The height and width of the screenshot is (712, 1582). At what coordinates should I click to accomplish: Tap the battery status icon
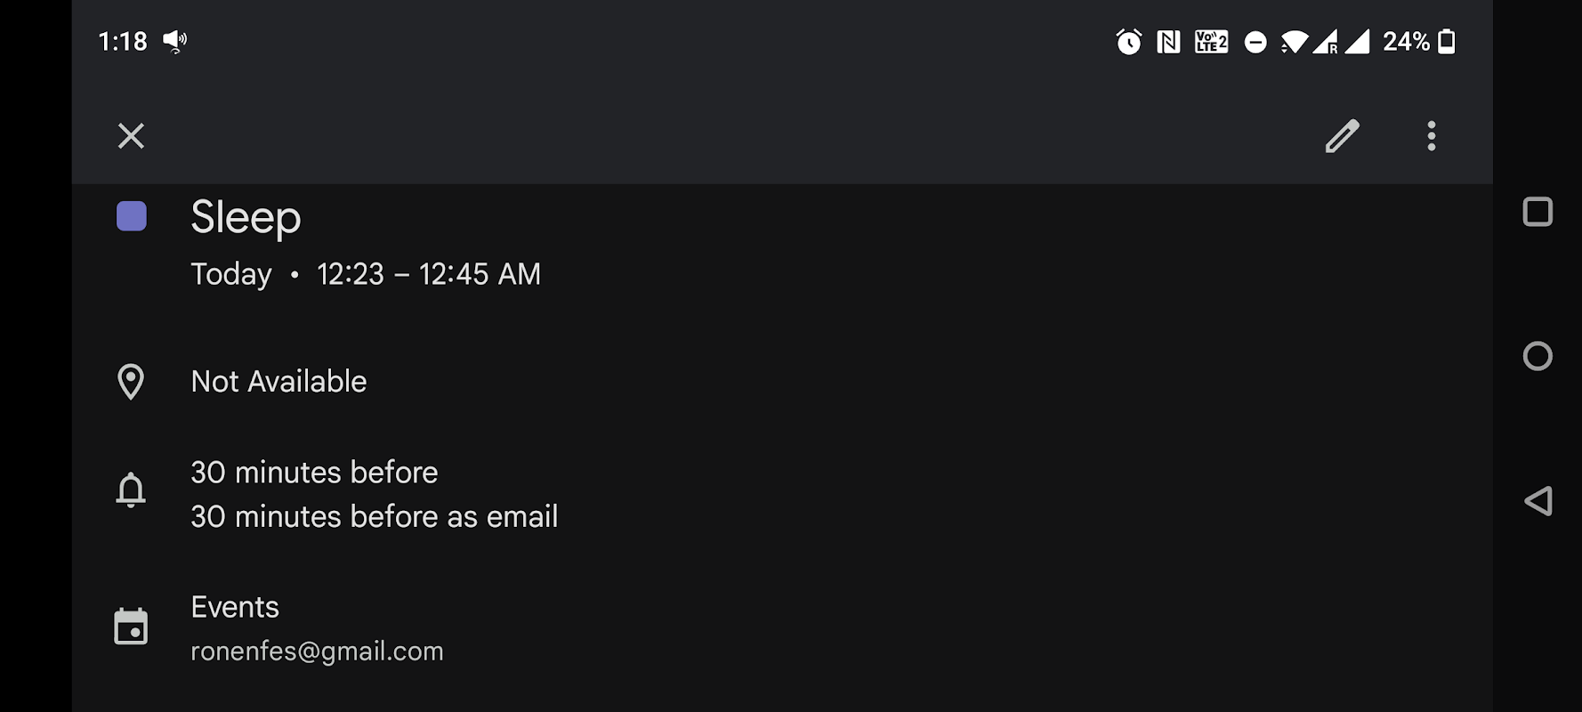pyautogui.click(x=1447, y=42)
